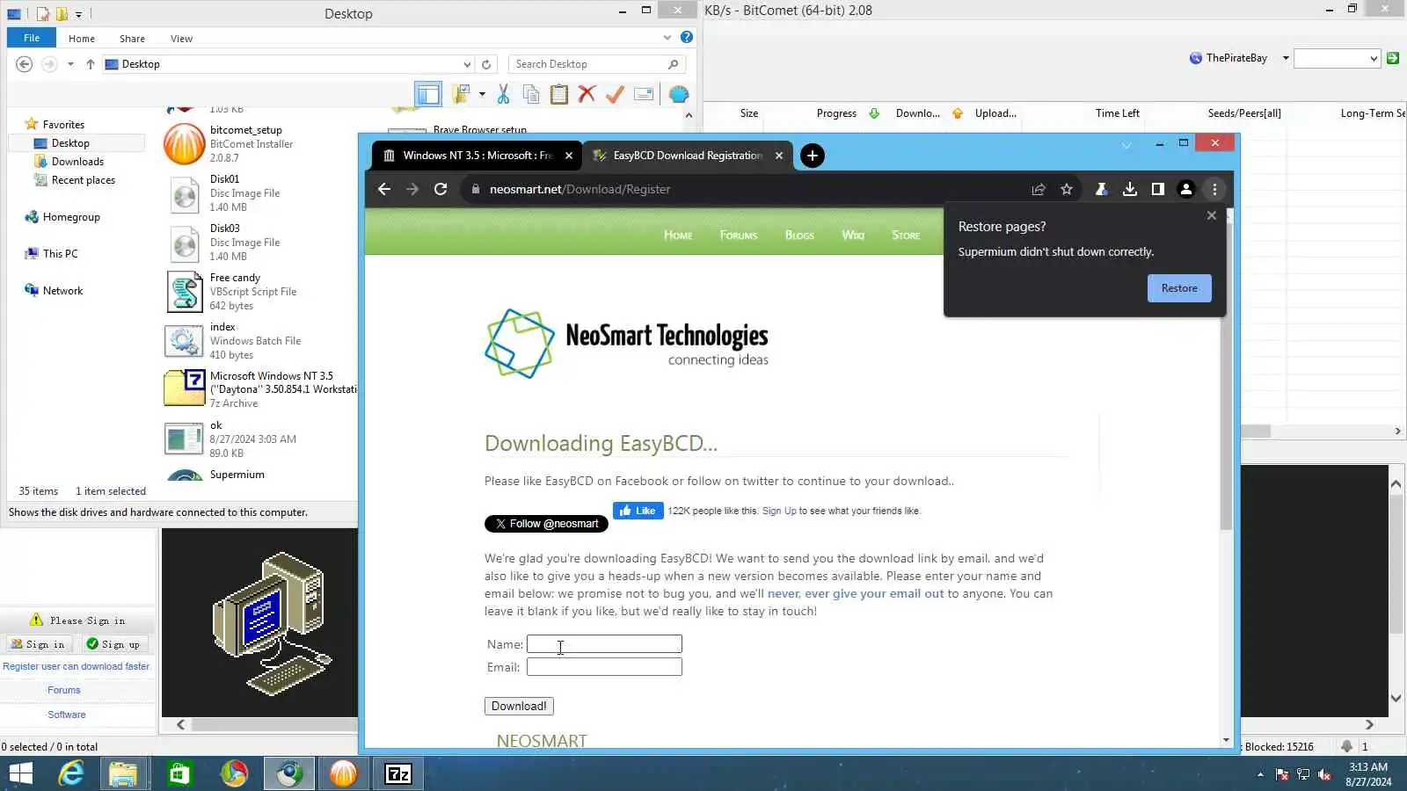
Task: Click the Restore button
Action: tap(1179, 288)
